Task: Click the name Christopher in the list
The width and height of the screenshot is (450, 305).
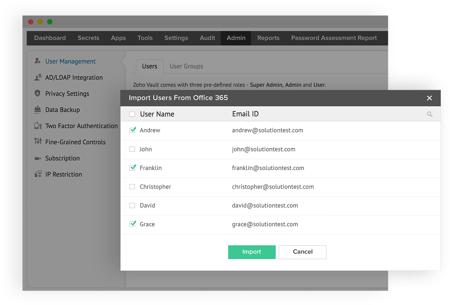Action: (x=155, y=187)
